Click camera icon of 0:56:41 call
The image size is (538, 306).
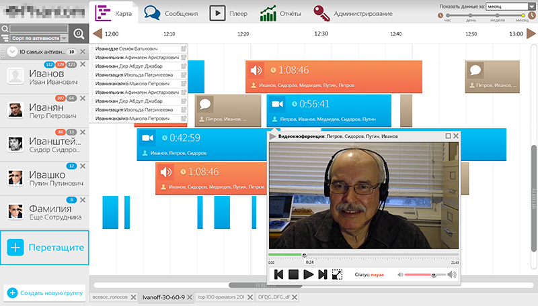[x=277, y=104]
